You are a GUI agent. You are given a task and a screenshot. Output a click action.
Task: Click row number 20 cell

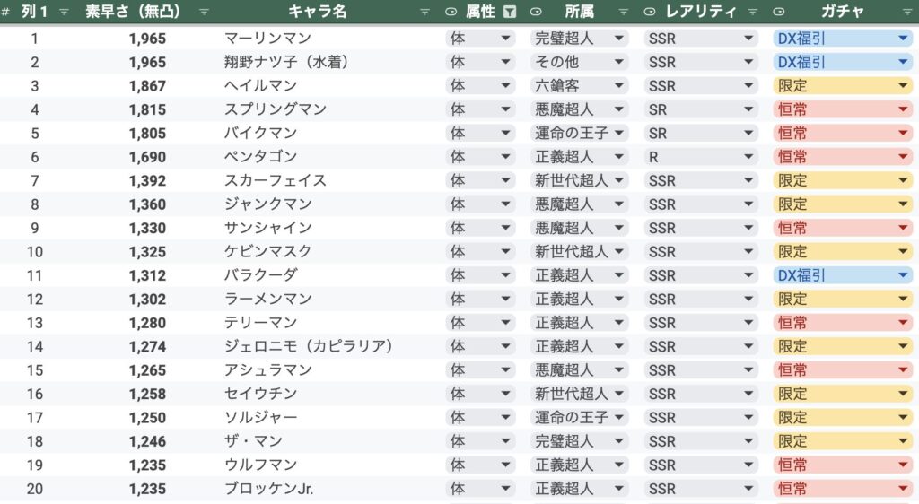click(35, 489)
